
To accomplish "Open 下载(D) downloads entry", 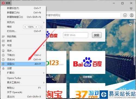I will pyautogui.click(x=23, y=55).
